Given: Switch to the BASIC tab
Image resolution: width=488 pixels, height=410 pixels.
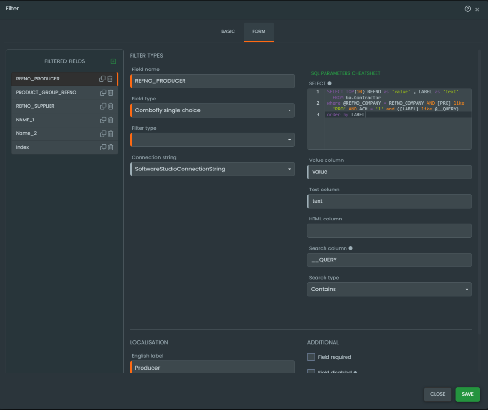Looking at the screenshot, I should pos(228,32).
